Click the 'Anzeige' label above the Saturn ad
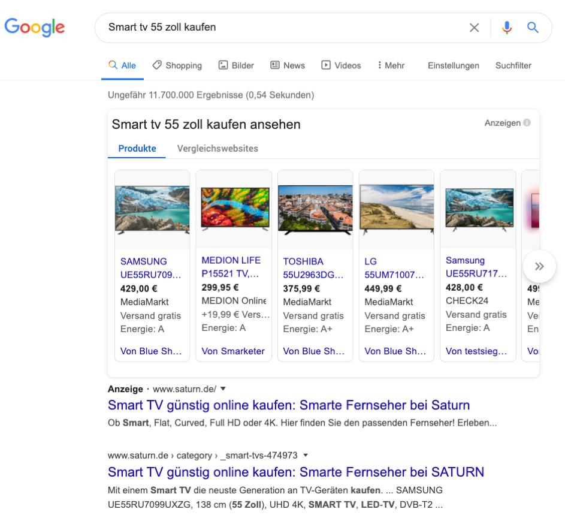 coord(125,389)
